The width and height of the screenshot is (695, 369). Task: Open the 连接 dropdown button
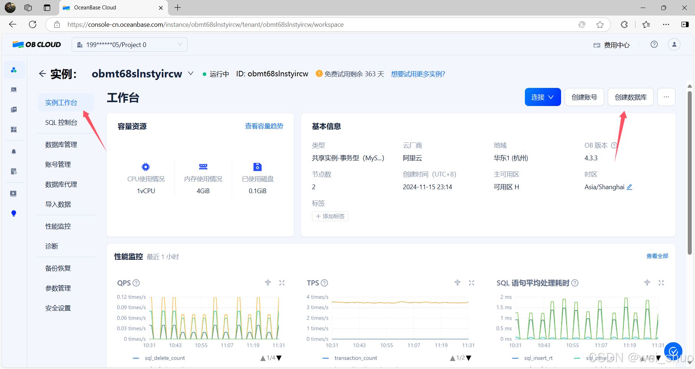(x=542, y=97)
